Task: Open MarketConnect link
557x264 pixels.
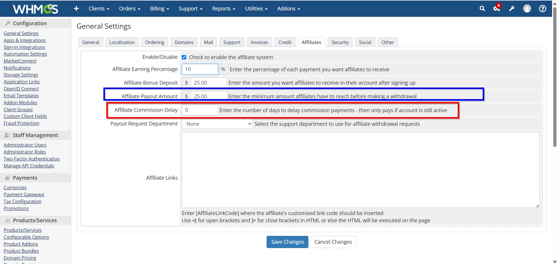Action: [20, 61]
